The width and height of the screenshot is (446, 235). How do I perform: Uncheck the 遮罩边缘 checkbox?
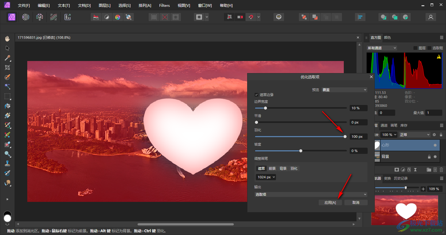(x=256, y=95)
